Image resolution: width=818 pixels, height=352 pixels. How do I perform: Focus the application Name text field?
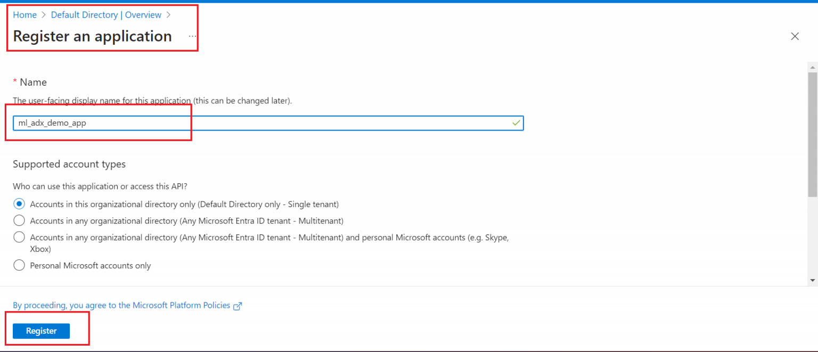[266, 123]
